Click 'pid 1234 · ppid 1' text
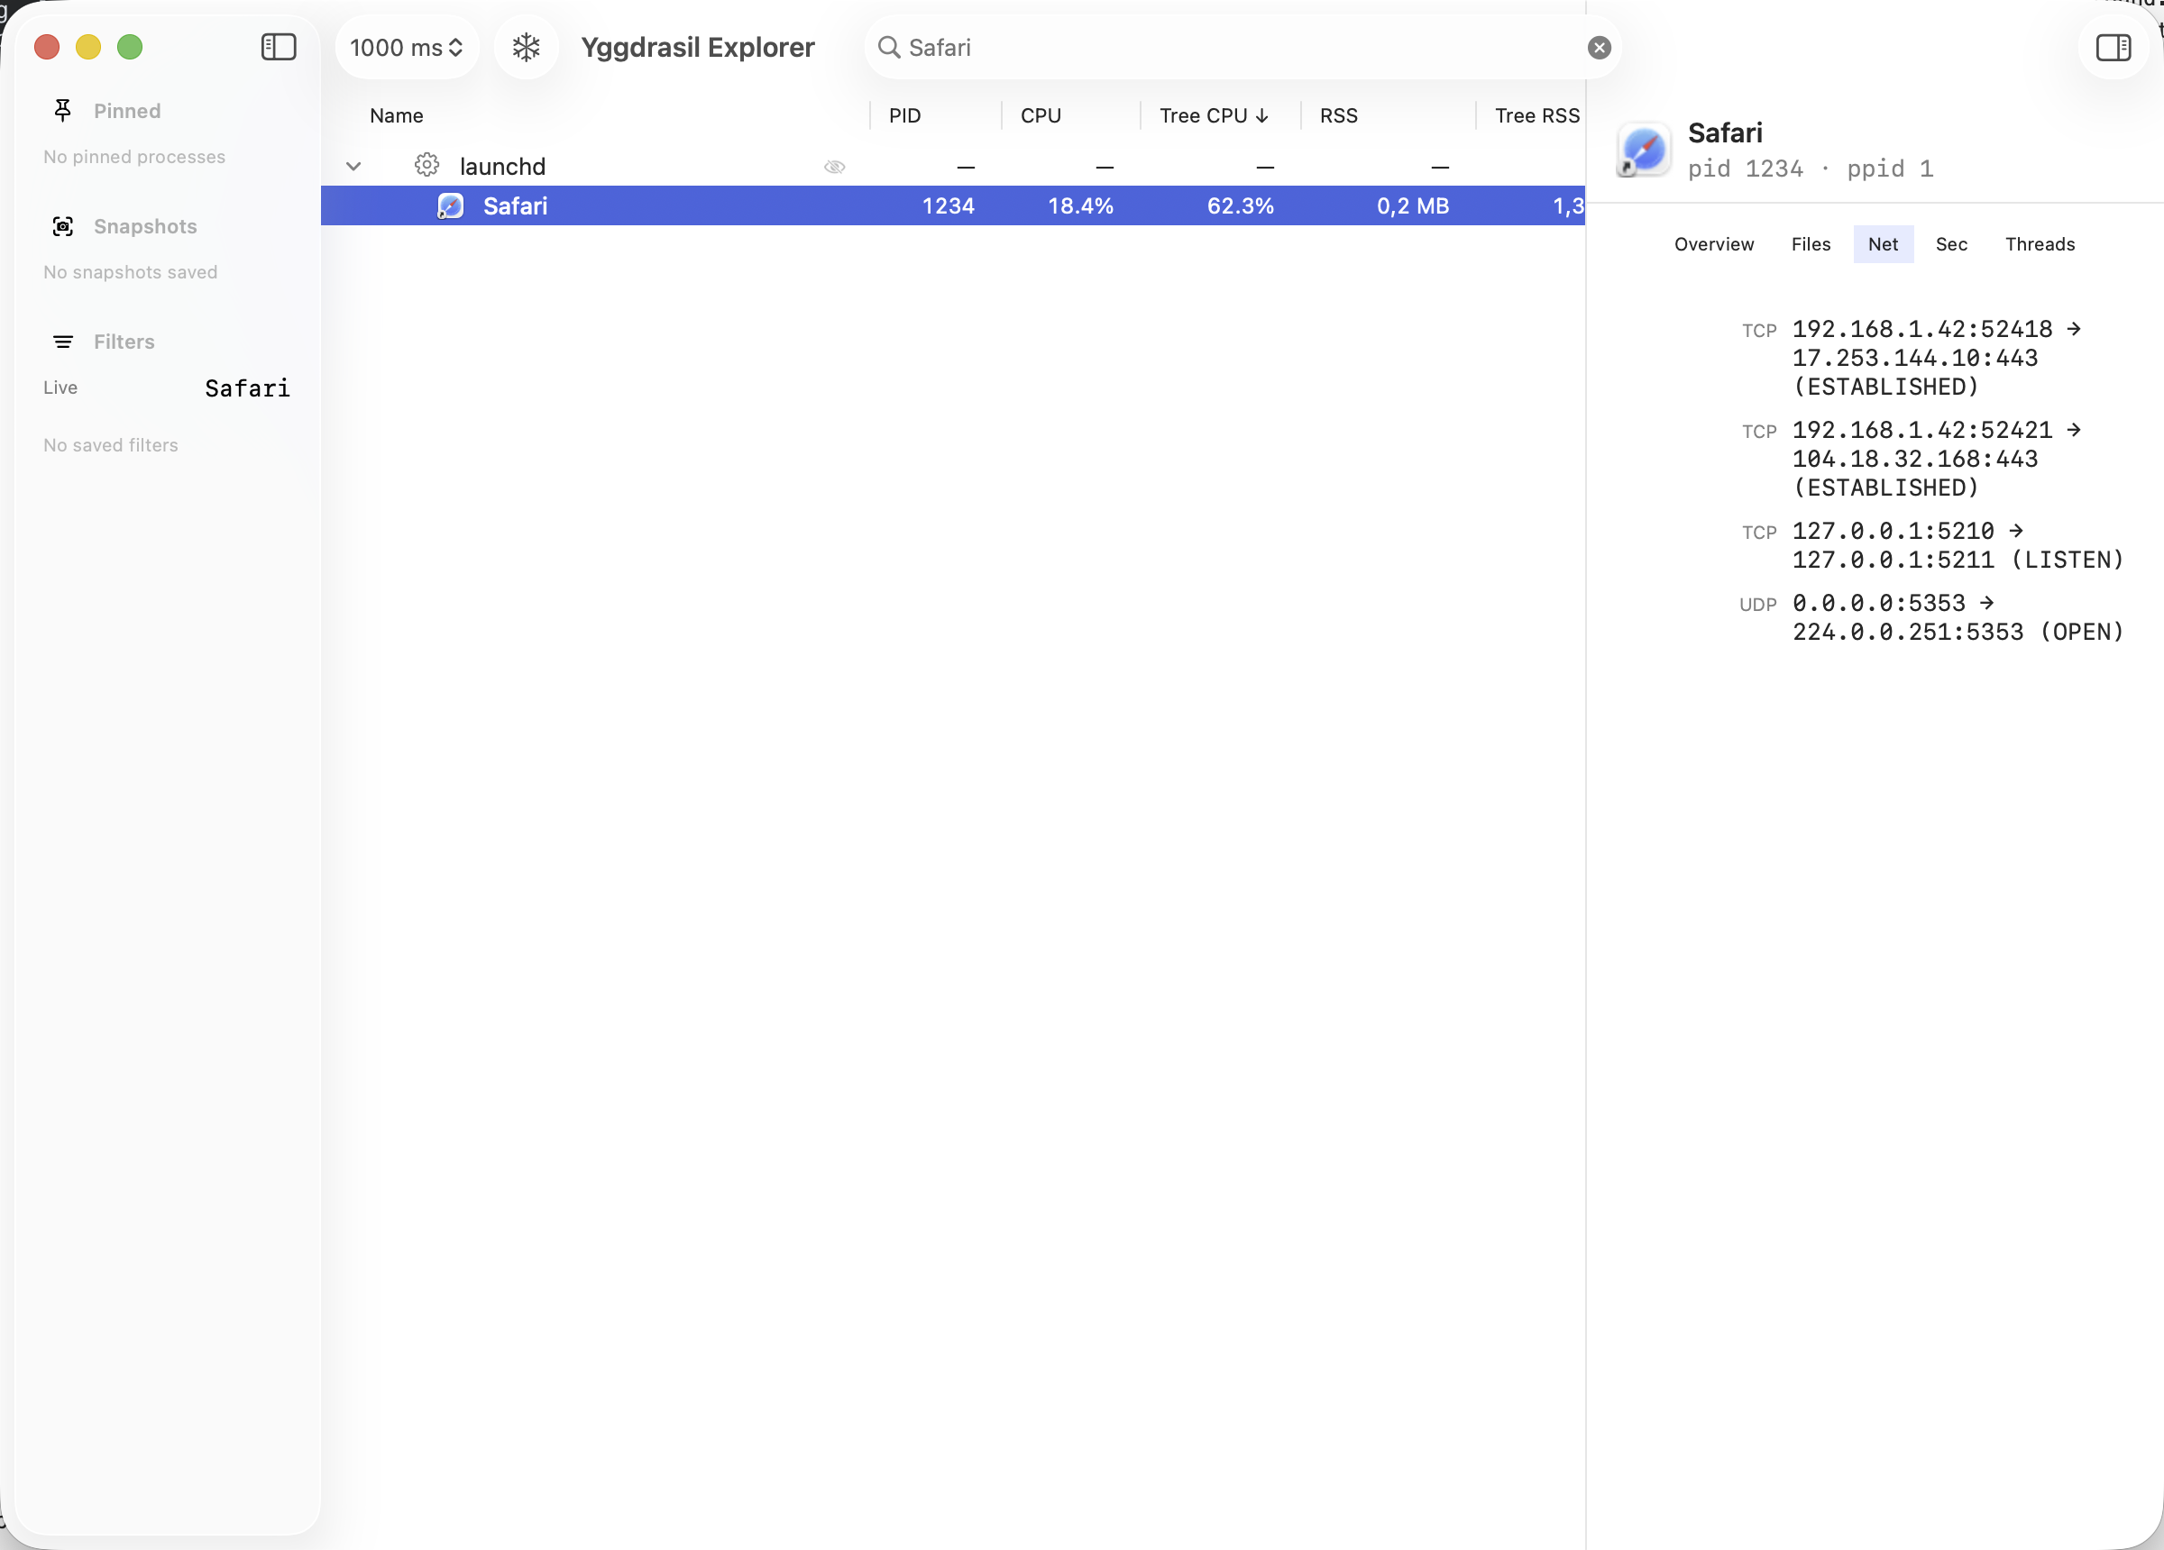Image resolution: width=2164 pixels, height=1550 pixels. click(x=1810, y=169)
